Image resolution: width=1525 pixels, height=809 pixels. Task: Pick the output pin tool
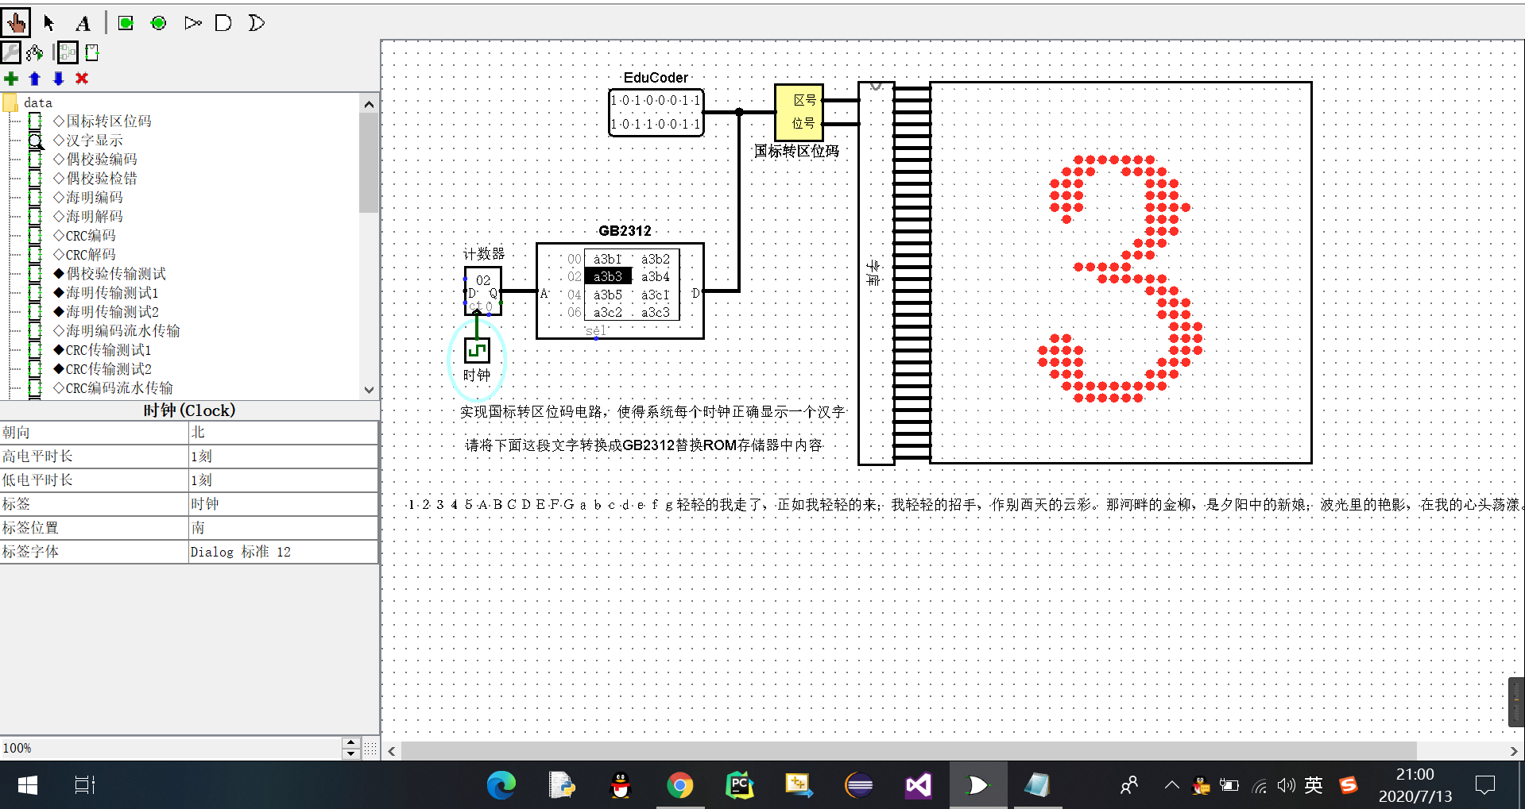(158, 23)
